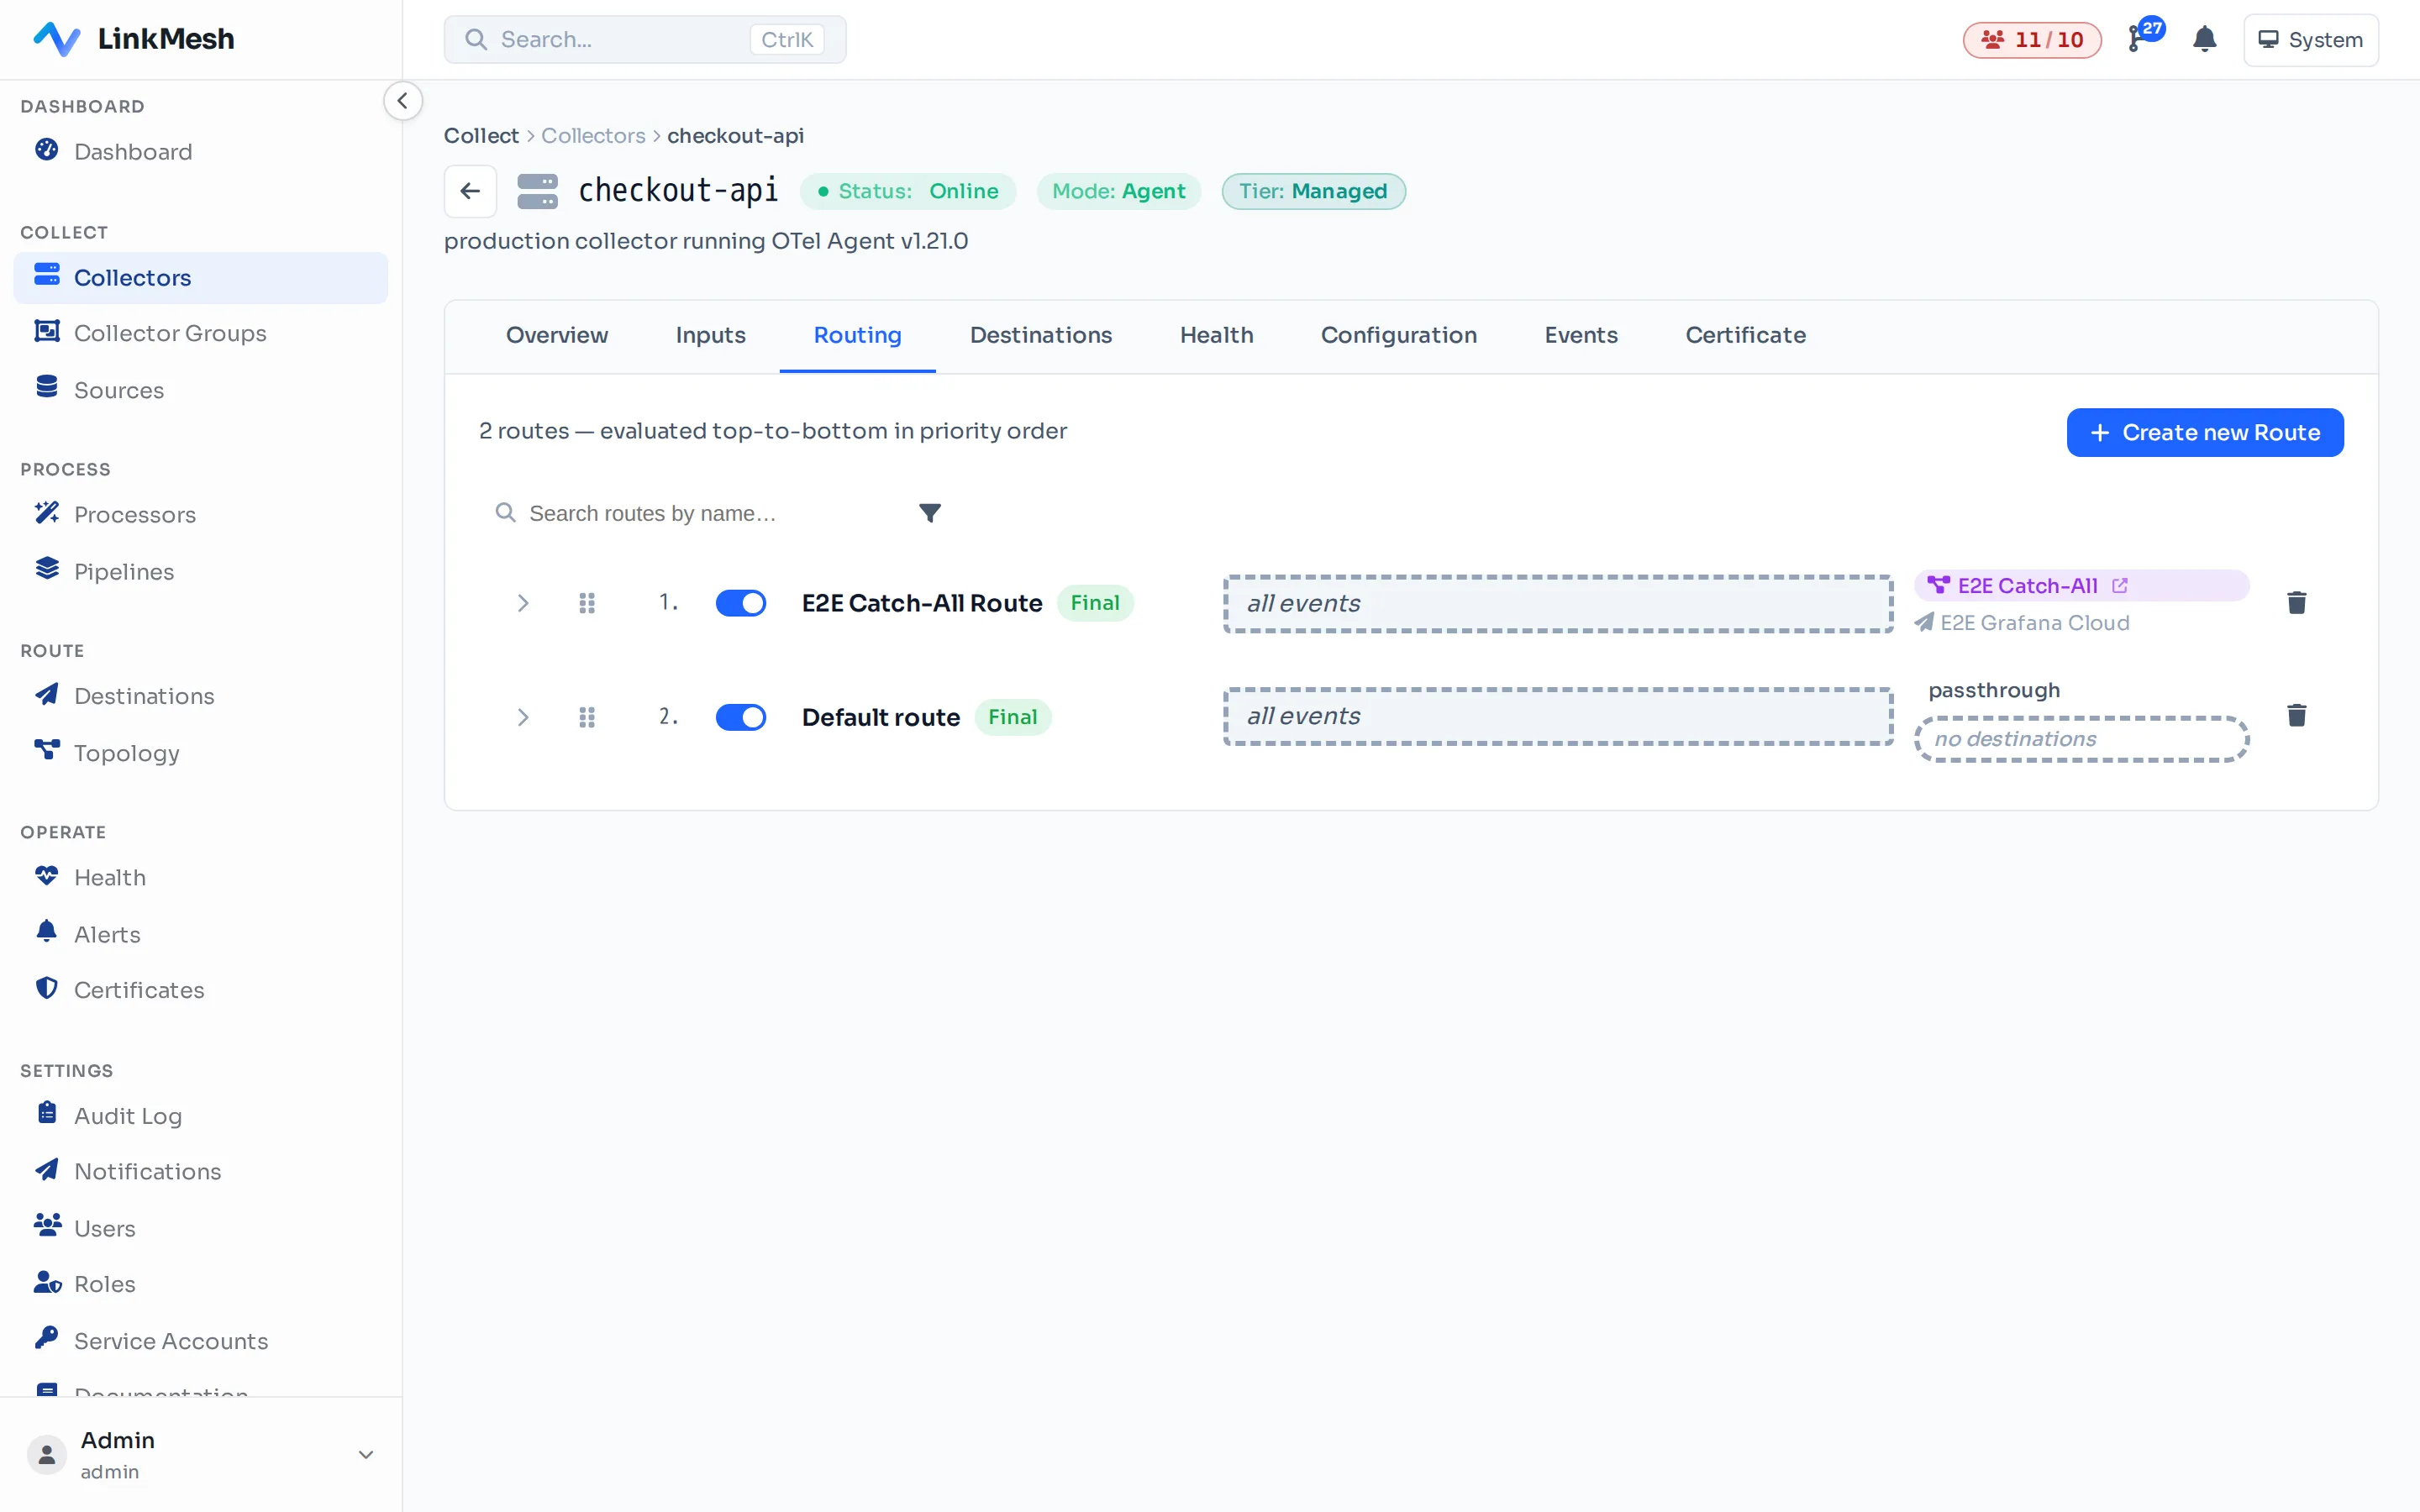Viewport: 2420px width, 1512px height.
Task: Click the routes filter funnel icon
Action: (x=930, y=513)
